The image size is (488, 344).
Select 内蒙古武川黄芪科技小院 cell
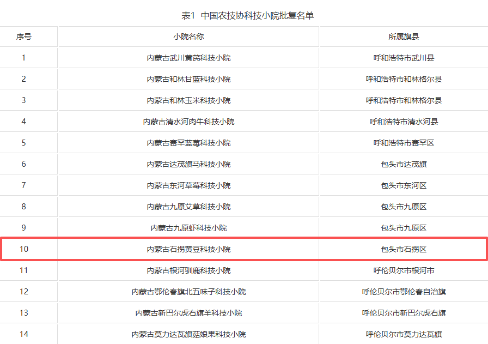(188, 58)
